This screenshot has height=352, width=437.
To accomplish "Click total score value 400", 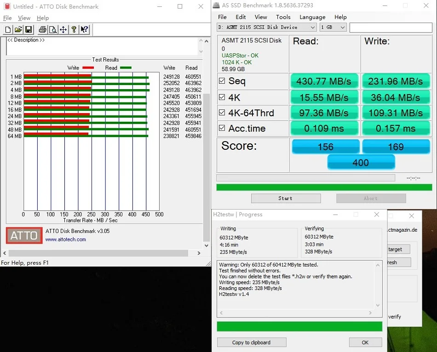I will click(361, 162).
